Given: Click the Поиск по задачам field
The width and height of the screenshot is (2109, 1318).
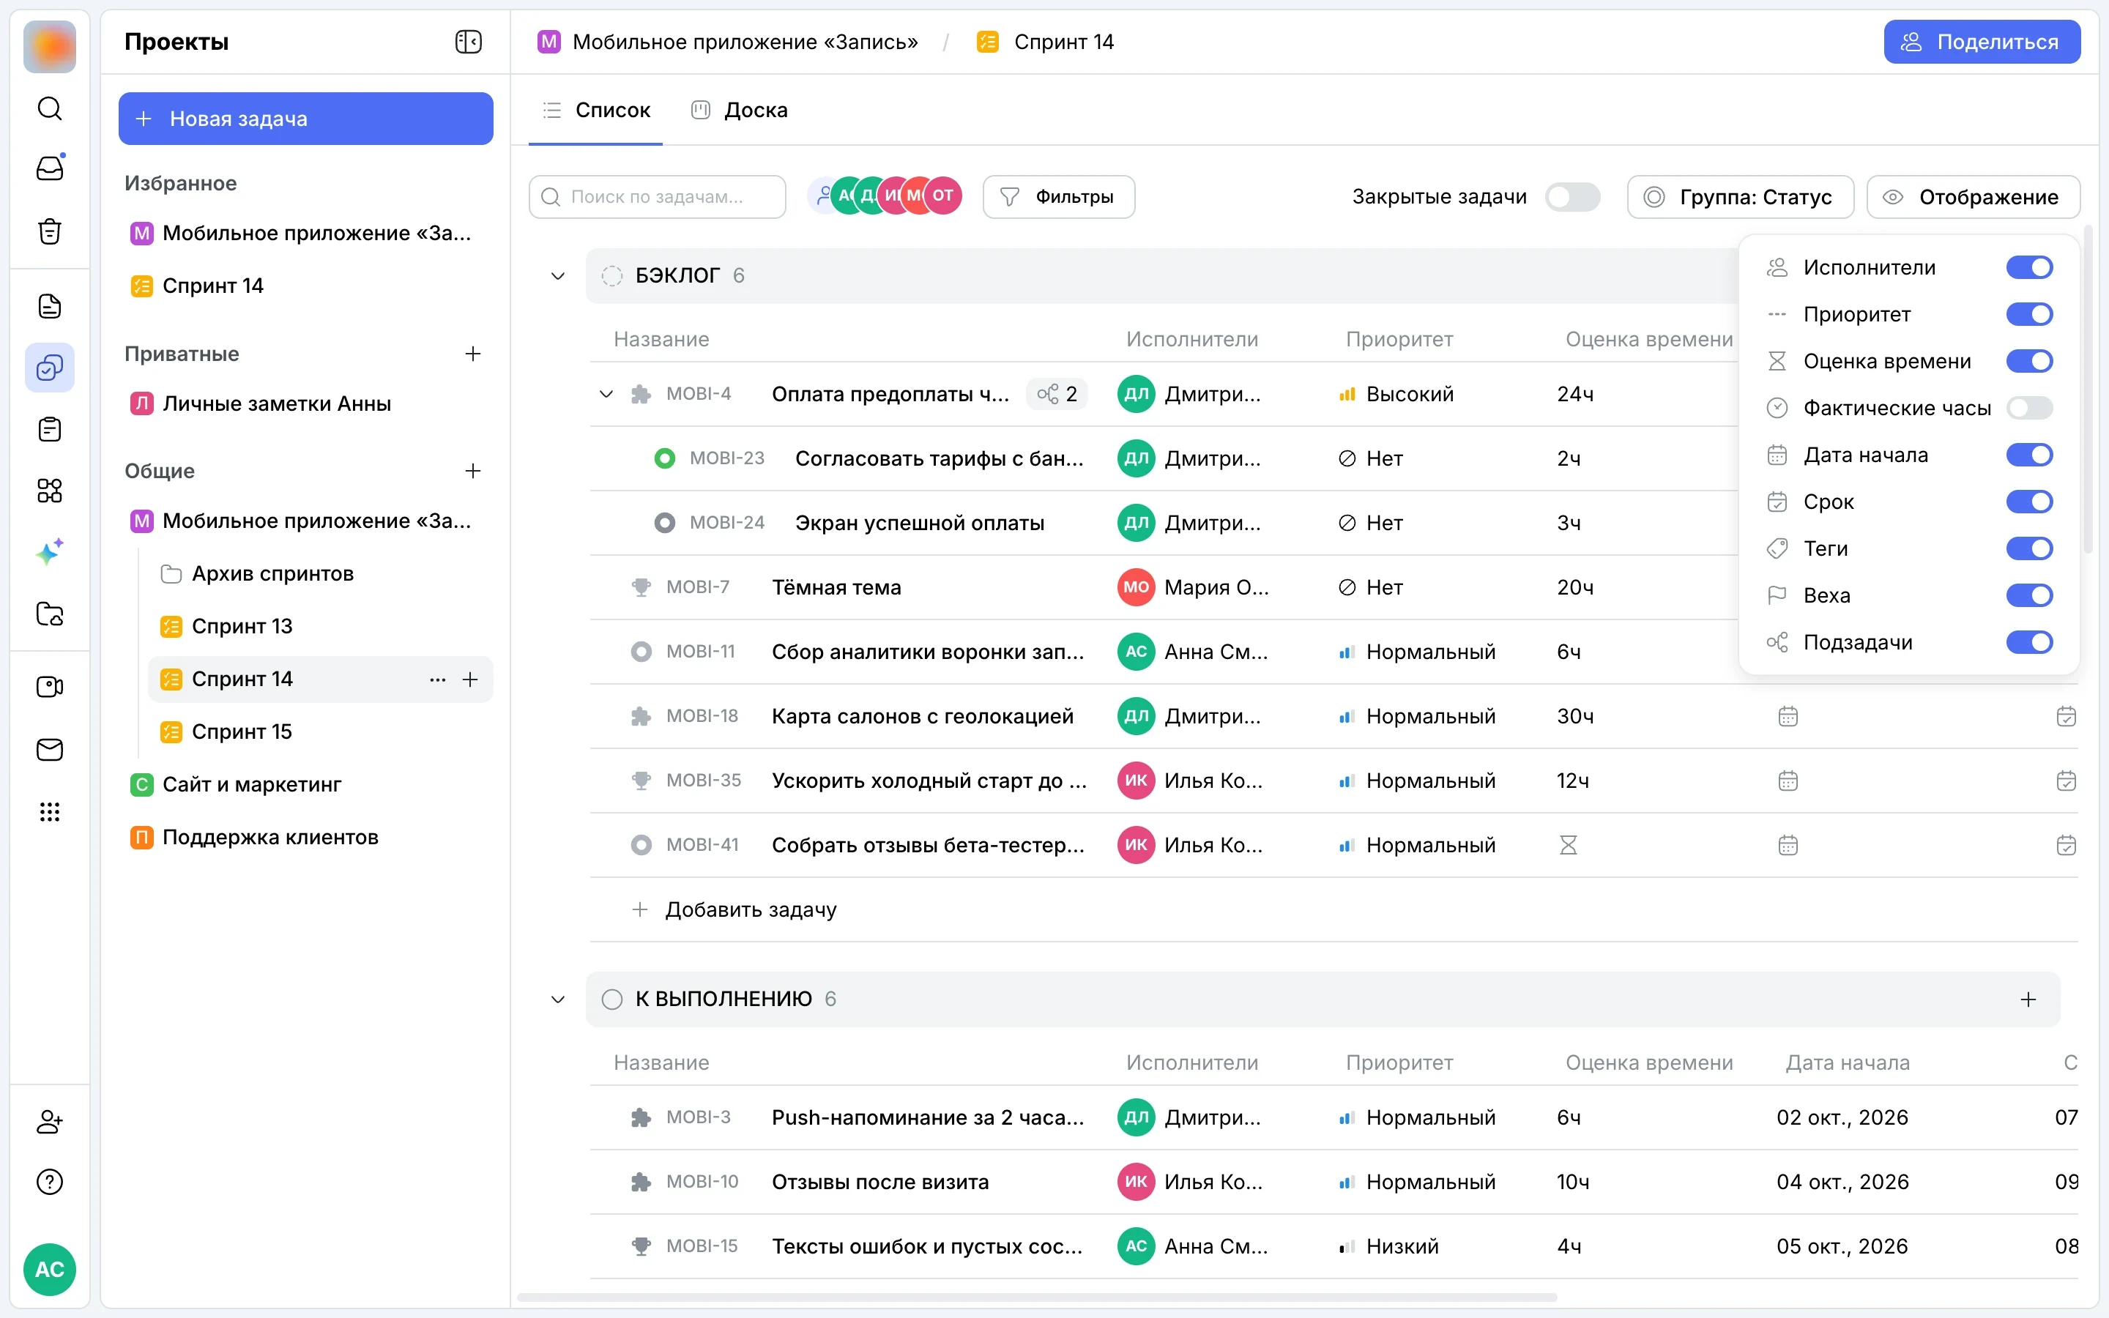Looking at the screenshot, I should [657, 197].
